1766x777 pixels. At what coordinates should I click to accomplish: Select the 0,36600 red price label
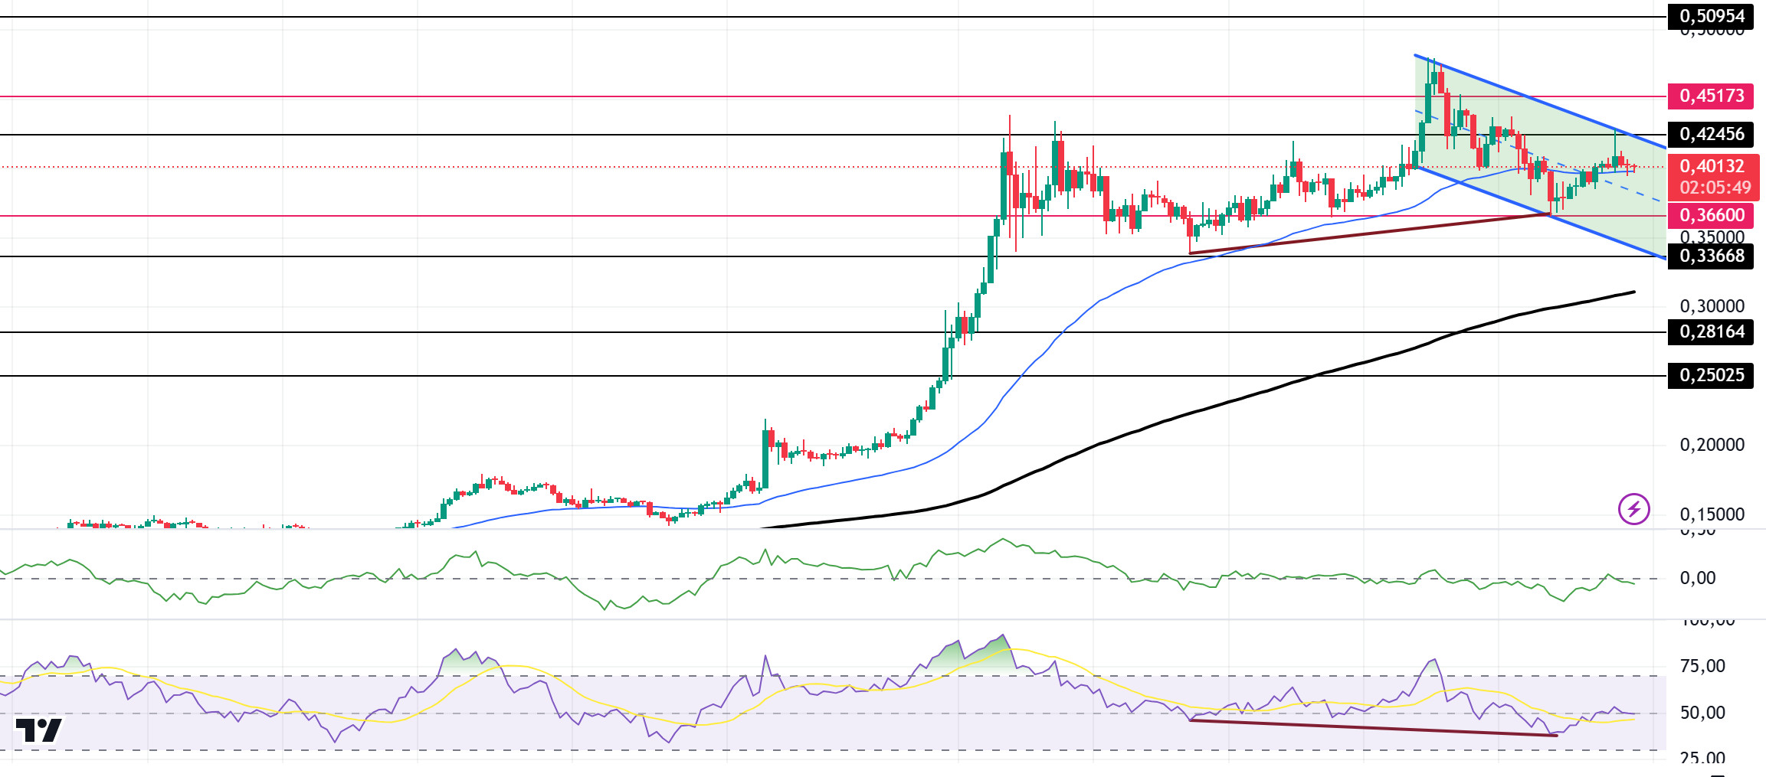(x=1710, y=215)
